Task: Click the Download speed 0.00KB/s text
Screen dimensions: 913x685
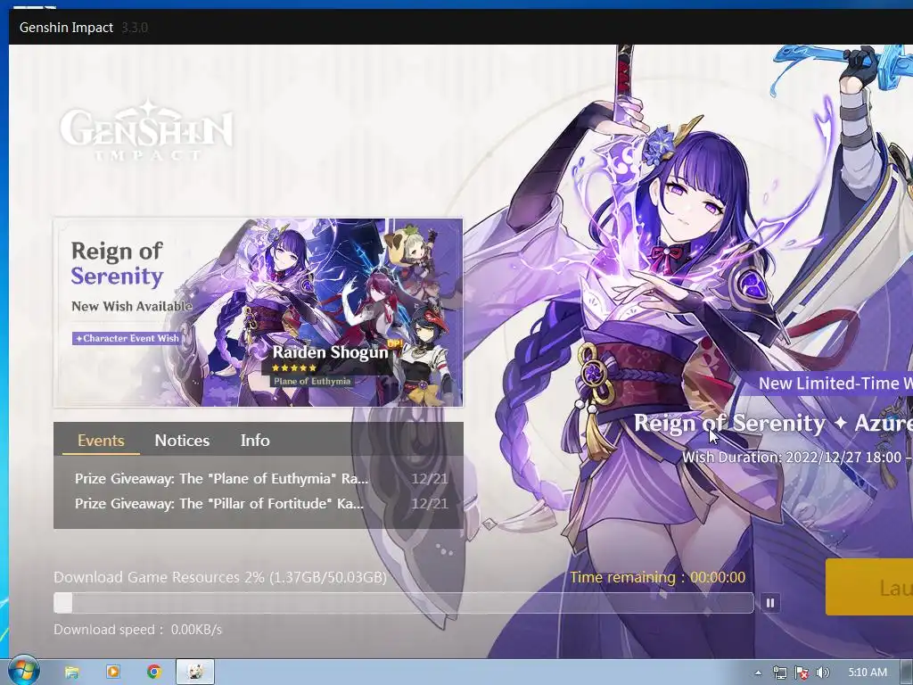Action: pyautogui.click(x=138, y=630)
